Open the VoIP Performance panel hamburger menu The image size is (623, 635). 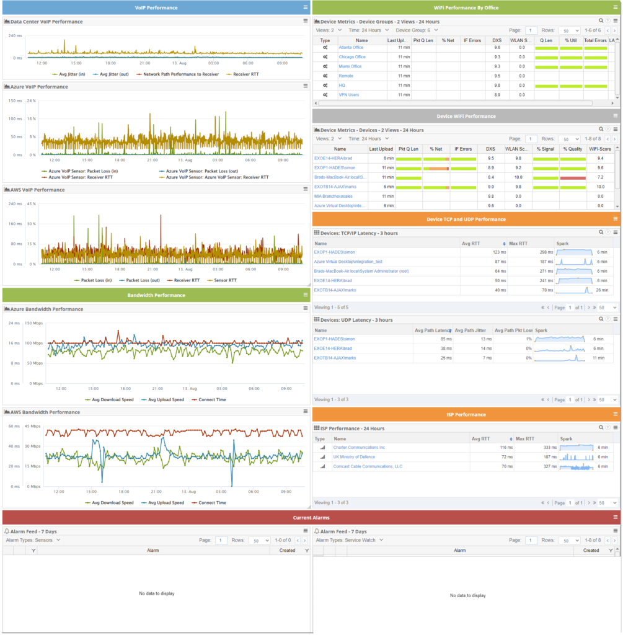pos(303,7)
